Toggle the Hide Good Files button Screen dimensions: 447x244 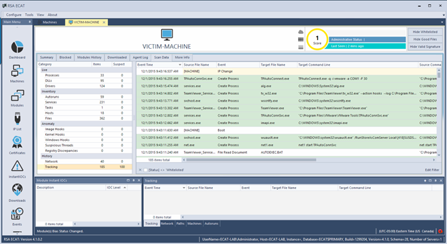[x=425, y=39]
